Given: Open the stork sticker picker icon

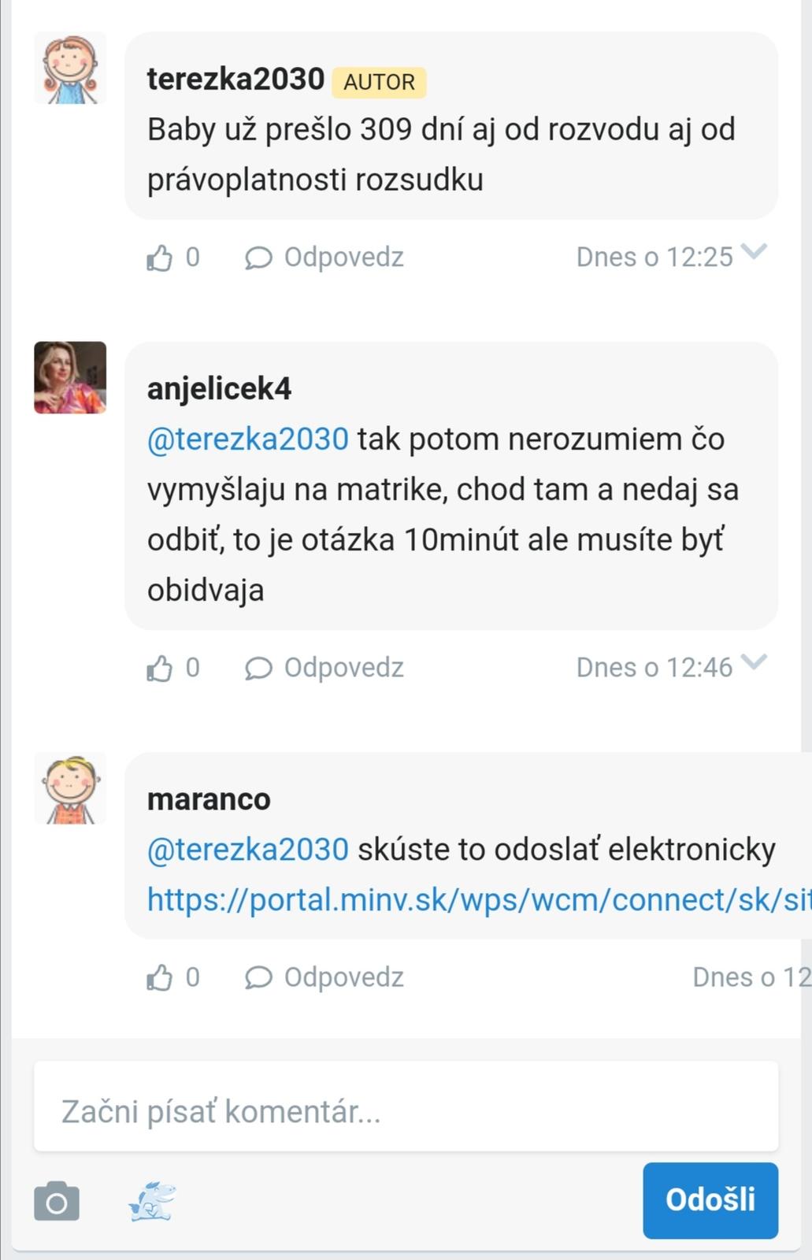Looking at the screenshot, I should pyautogui.click(x=152, y=1201).
